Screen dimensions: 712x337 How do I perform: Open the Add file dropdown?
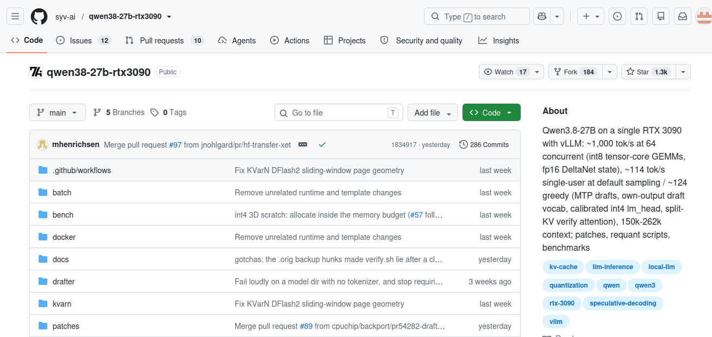tap(433, 112)
